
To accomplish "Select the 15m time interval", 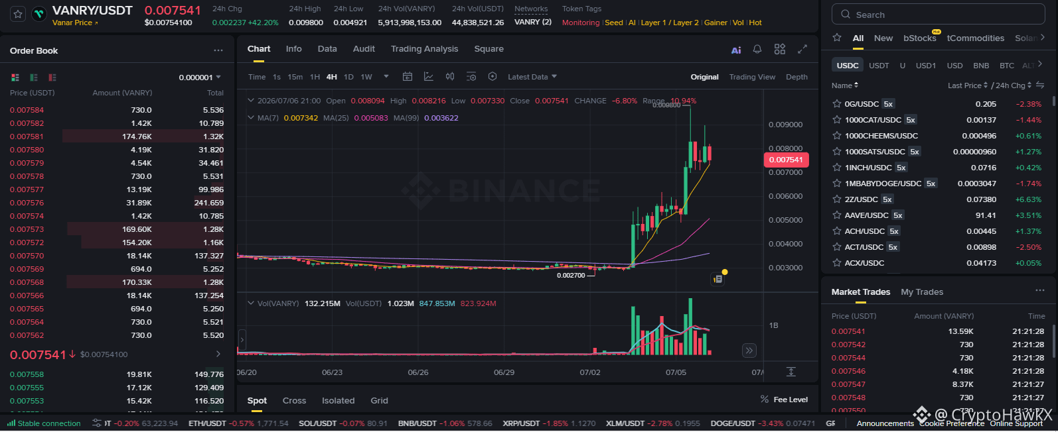I will click(x=295, y=77).
